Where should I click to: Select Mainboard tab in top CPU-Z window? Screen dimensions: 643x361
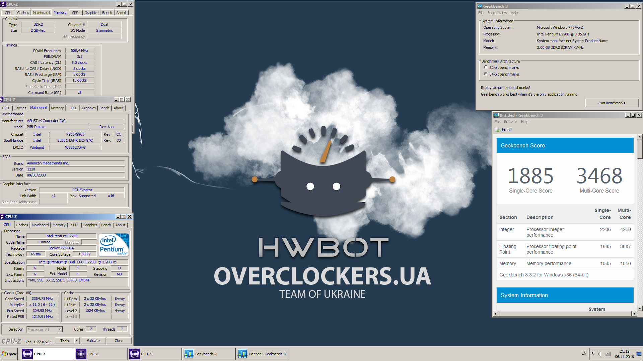click(41, 13)
